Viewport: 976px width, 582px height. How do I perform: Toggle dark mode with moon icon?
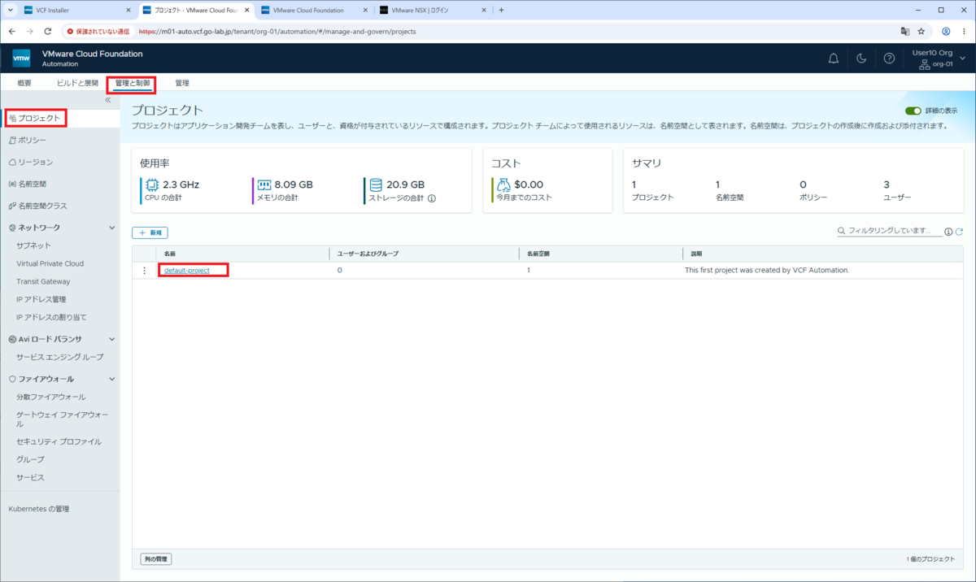coord(861,59)
